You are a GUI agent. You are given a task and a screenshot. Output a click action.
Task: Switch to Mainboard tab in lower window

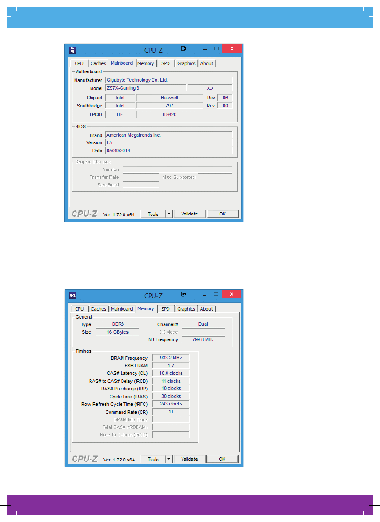tap(122, 309)
